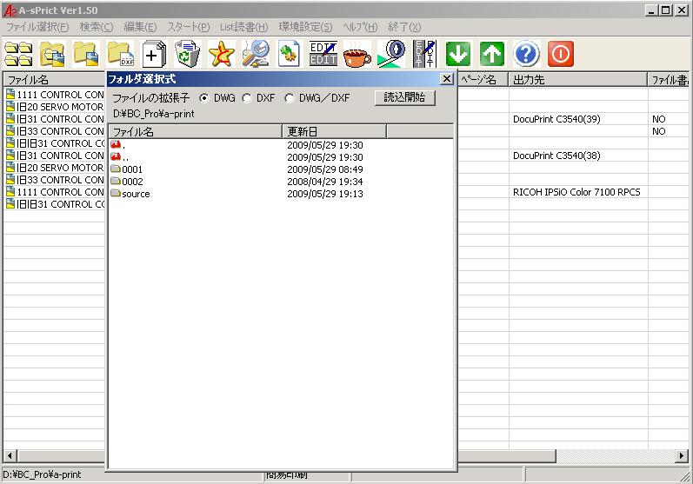Click the green up arrow toolbar icon
693x484 pixels.
pyautogui.click(x=492, y=54)
